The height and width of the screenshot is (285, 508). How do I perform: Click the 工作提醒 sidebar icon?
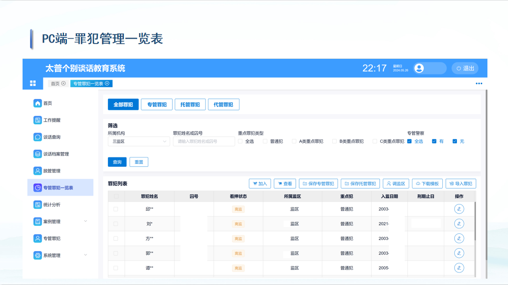coord(38,120)
